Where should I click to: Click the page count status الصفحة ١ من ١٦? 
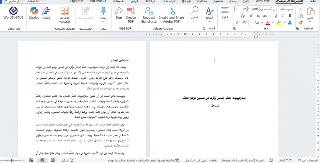coord(308,160)
